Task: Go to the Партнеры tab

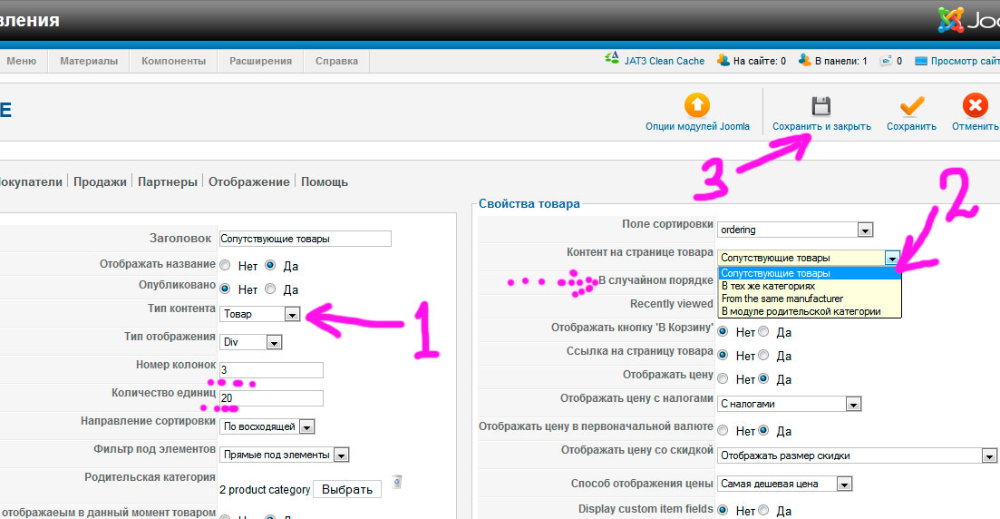Action: click(168, 182)
